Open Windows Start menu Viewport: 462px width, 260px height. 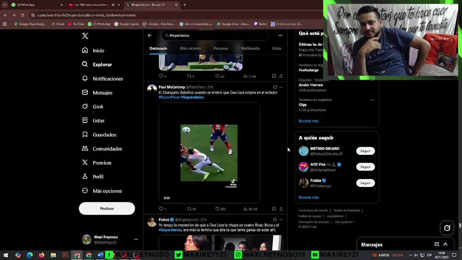point(6,255)
